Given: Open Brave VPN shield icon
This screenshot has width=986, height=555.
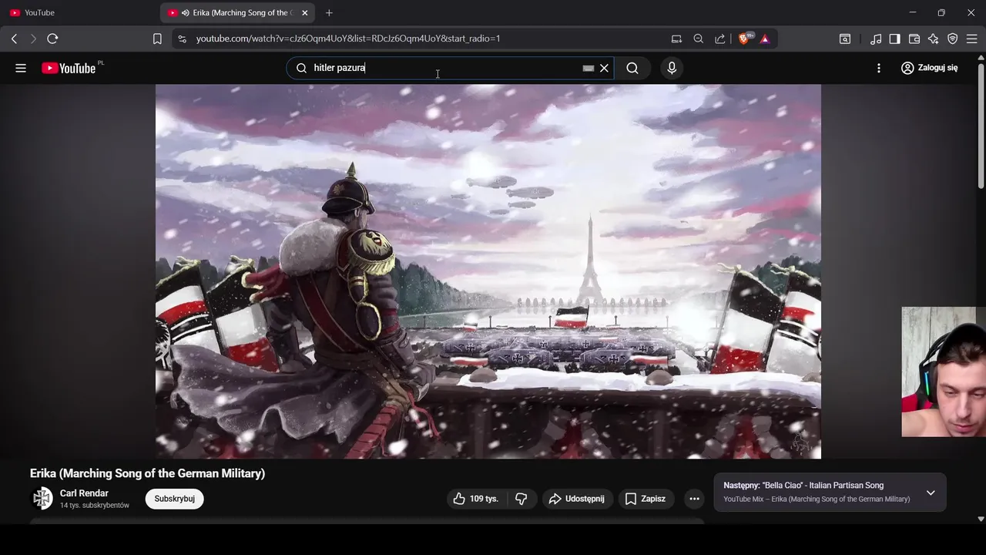Looking at the screenshot, I should pos(953,39).
